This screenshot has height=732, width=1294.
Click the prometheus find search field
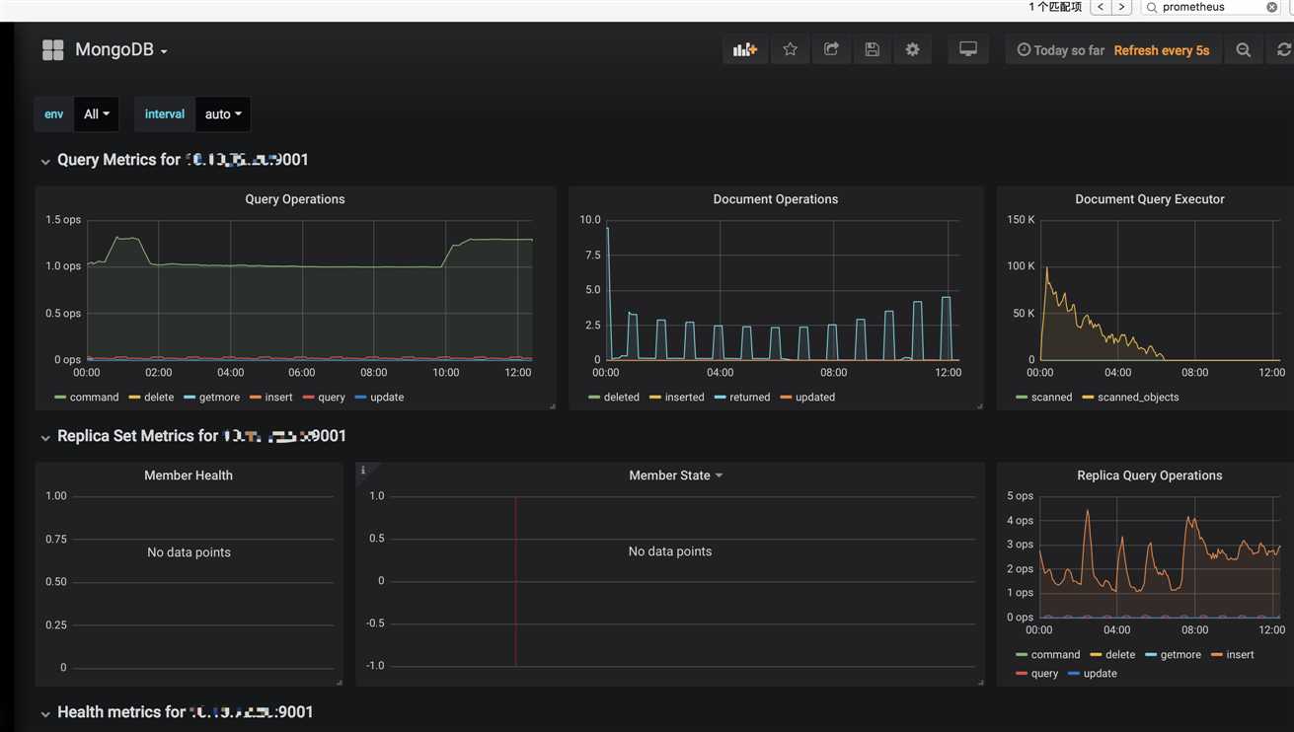pyautogui.click(x=1211, y=7)
